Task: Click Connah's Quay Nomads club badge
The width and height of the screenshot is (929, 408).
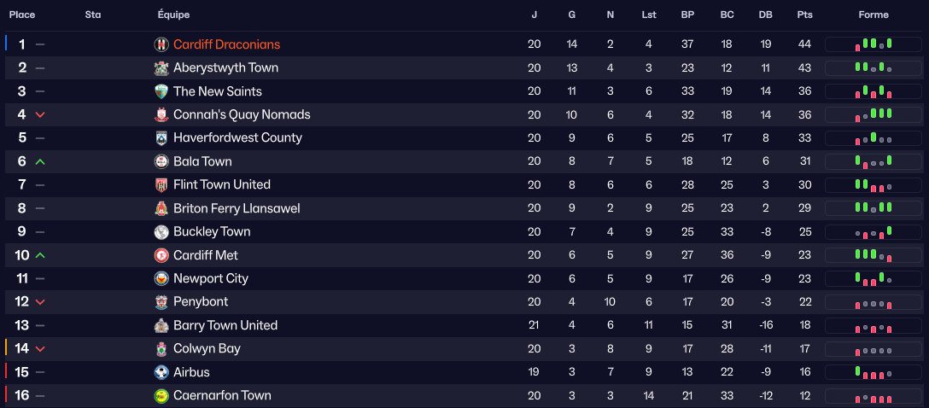Action: click(x=161, y=114)
